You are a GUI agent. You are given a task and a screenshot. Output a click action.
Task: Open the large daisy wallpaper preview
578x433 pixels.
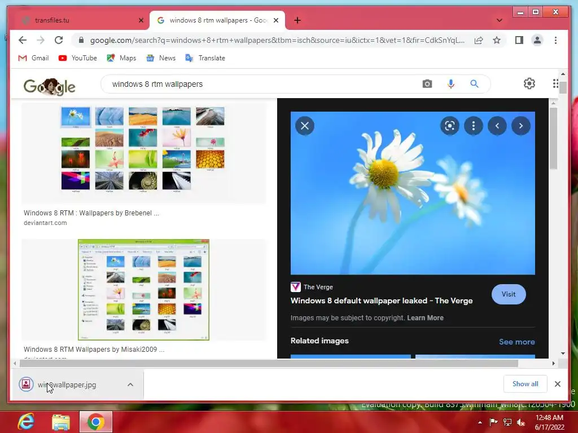(x=413, y=193)
